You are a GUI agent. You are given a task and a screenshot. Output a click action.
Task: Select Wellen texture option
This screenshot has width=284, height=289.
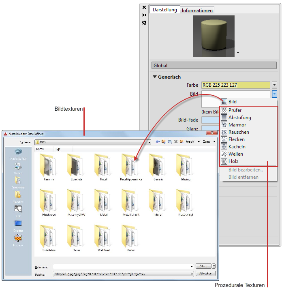pyautogui.click(x=248, y=154)
